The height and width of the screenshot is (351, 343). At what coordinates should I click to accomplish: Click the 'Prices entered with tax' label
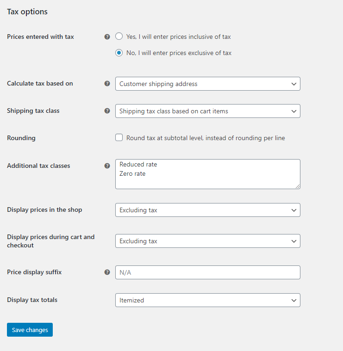pos(40,37)
